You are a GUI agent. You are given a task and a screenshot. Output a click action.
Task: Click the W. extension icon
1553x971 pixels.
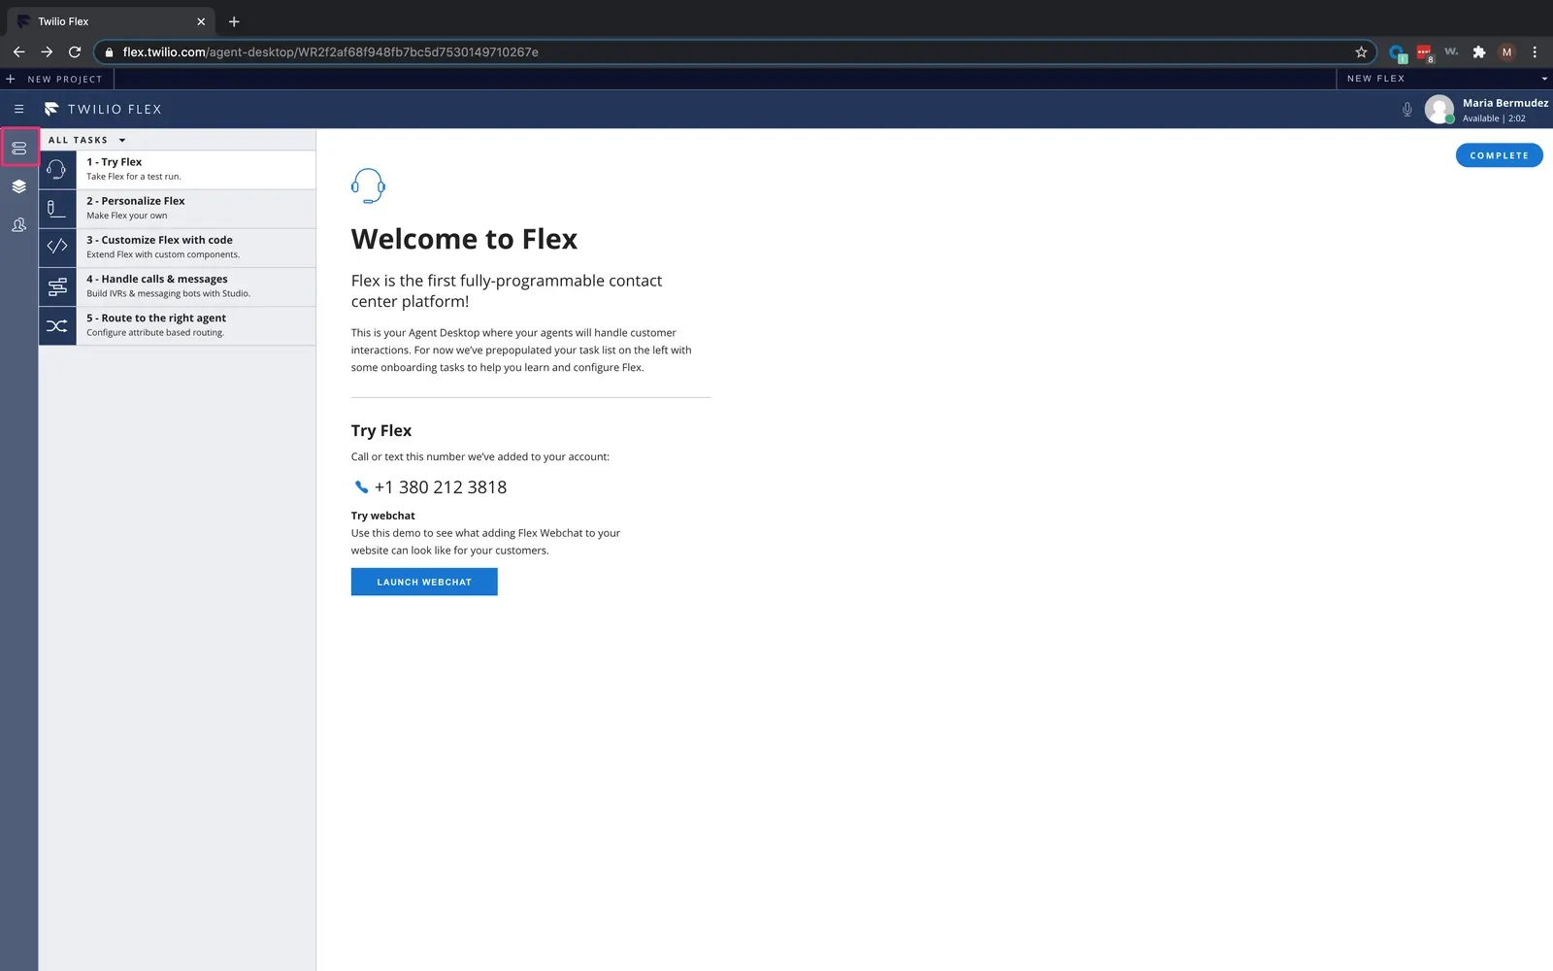[x=1451, y=52]
